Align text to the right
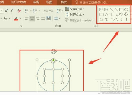Screen dimensions: 132x95 38,18
